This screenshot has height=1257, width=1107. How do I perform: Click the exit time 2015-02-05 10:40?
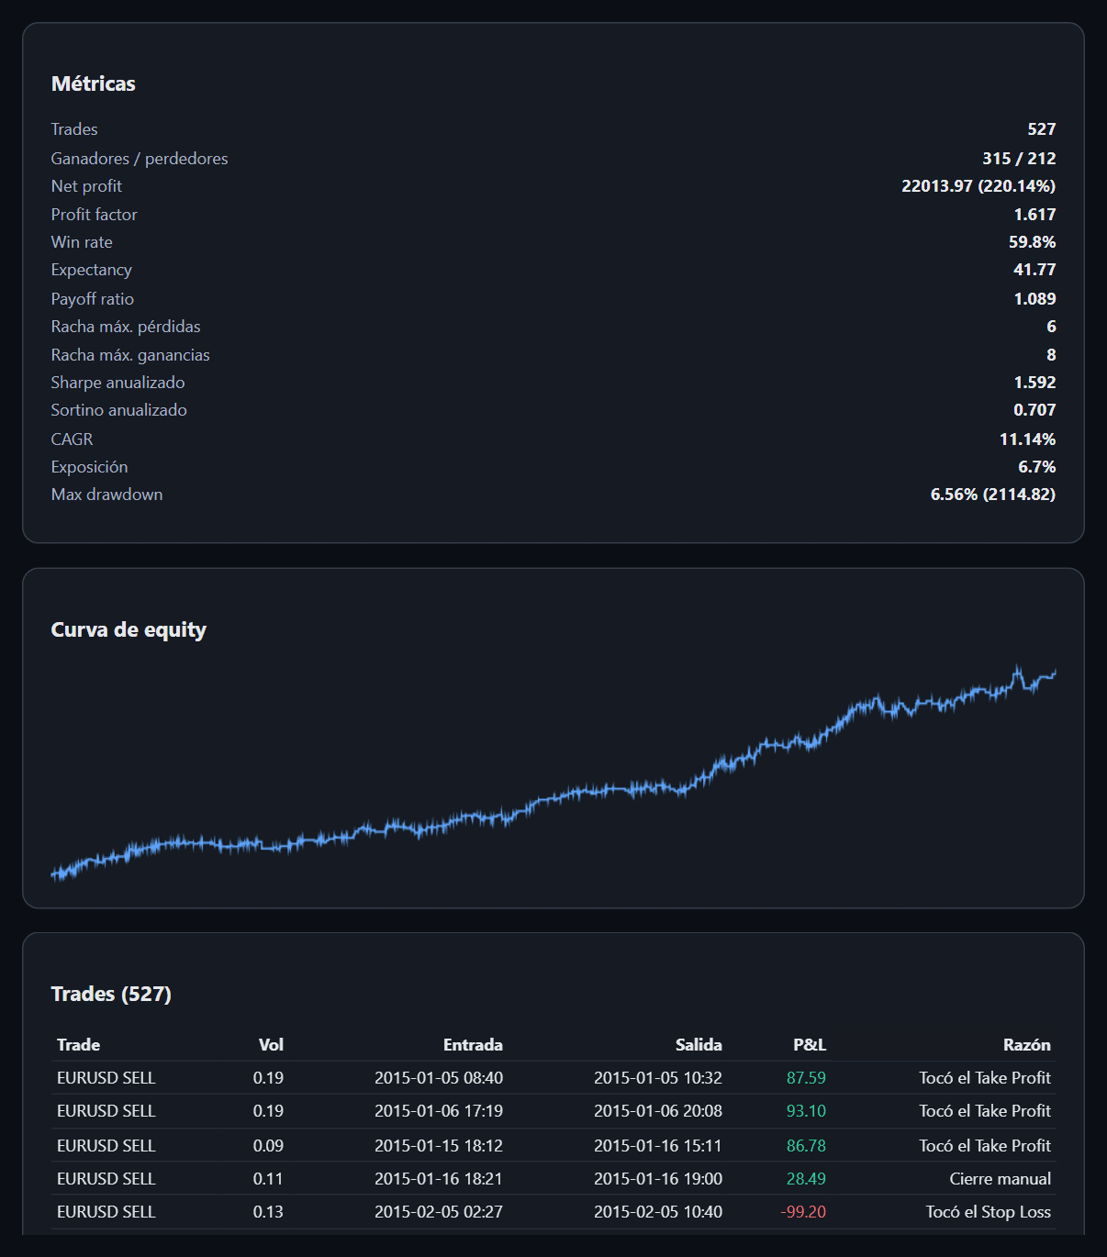[x=658, y=1212]
